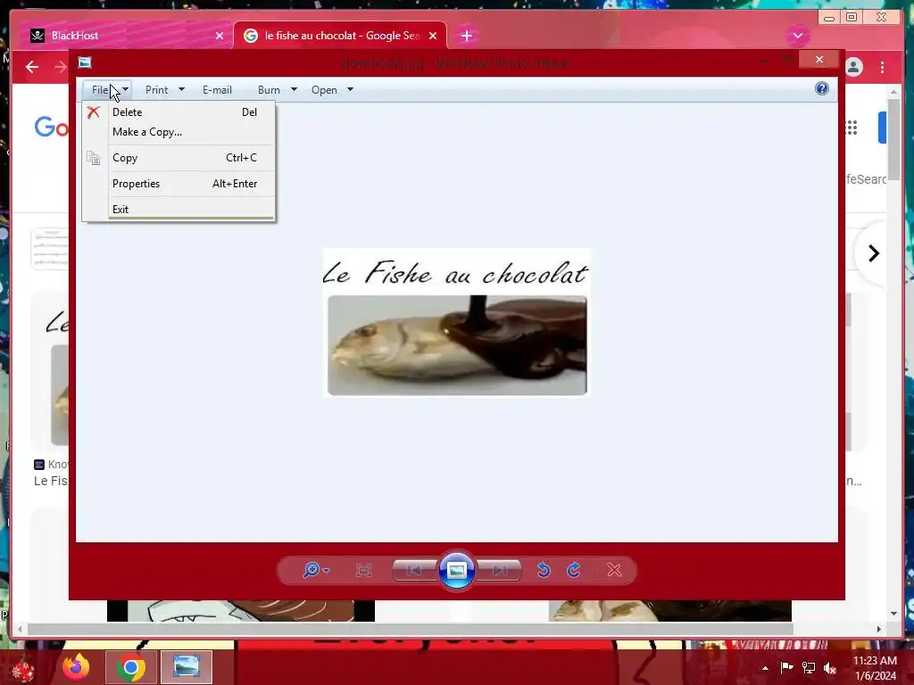The image size is (914, 685).
Task: Click the Photo Viewer title bar icon
Action: pos(85,62)
